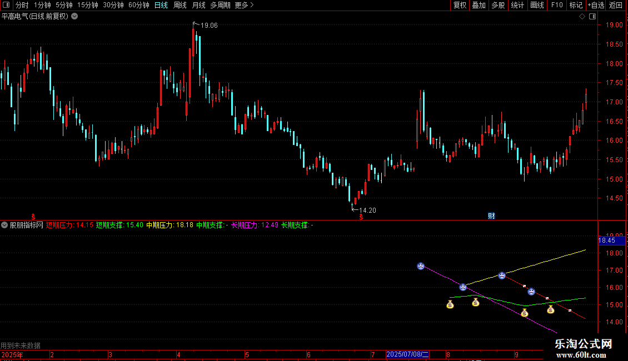Open F10 company information

click(x=557, y=5)
